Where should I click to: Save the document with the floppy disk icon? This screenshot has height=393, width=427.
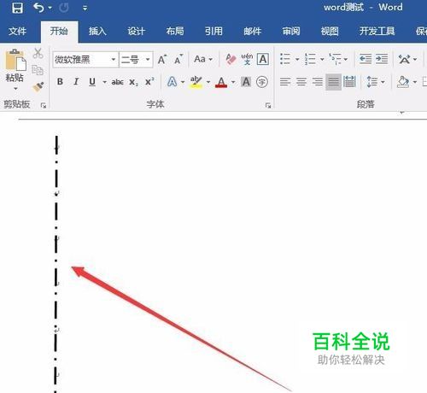click(17, 8)
